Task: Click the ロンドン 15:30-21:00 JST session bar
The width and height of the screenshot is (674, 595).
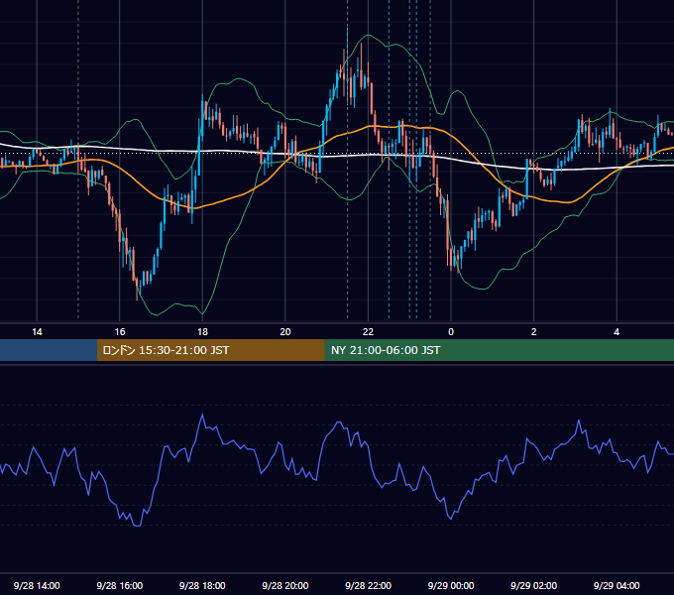Action: tap(210, 350)
